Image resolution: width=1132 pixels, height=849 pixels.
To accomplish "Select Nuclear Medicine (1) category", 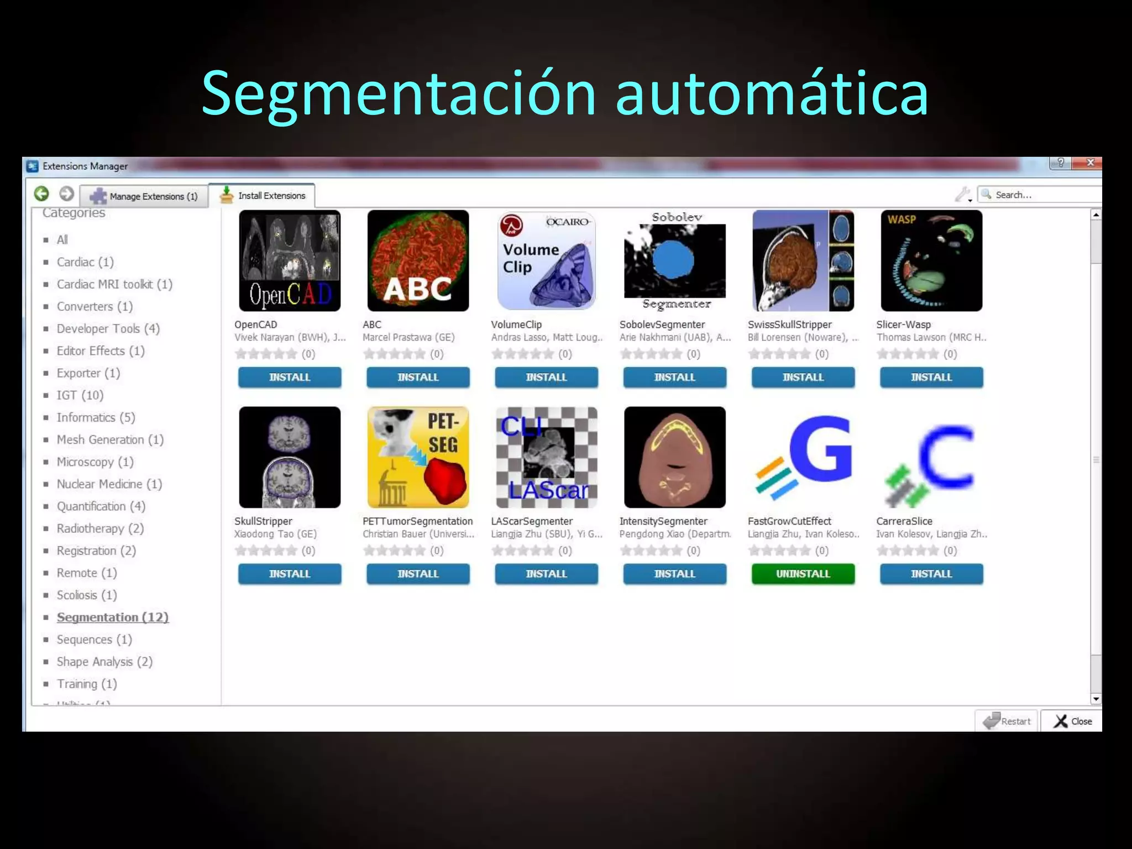I will (109, 484).
